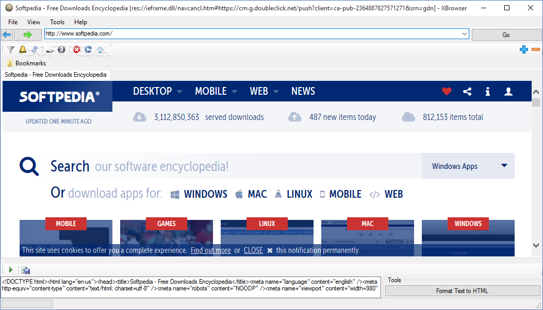Click the Go button
The image size is (543, 310).
tap(506, 35)
